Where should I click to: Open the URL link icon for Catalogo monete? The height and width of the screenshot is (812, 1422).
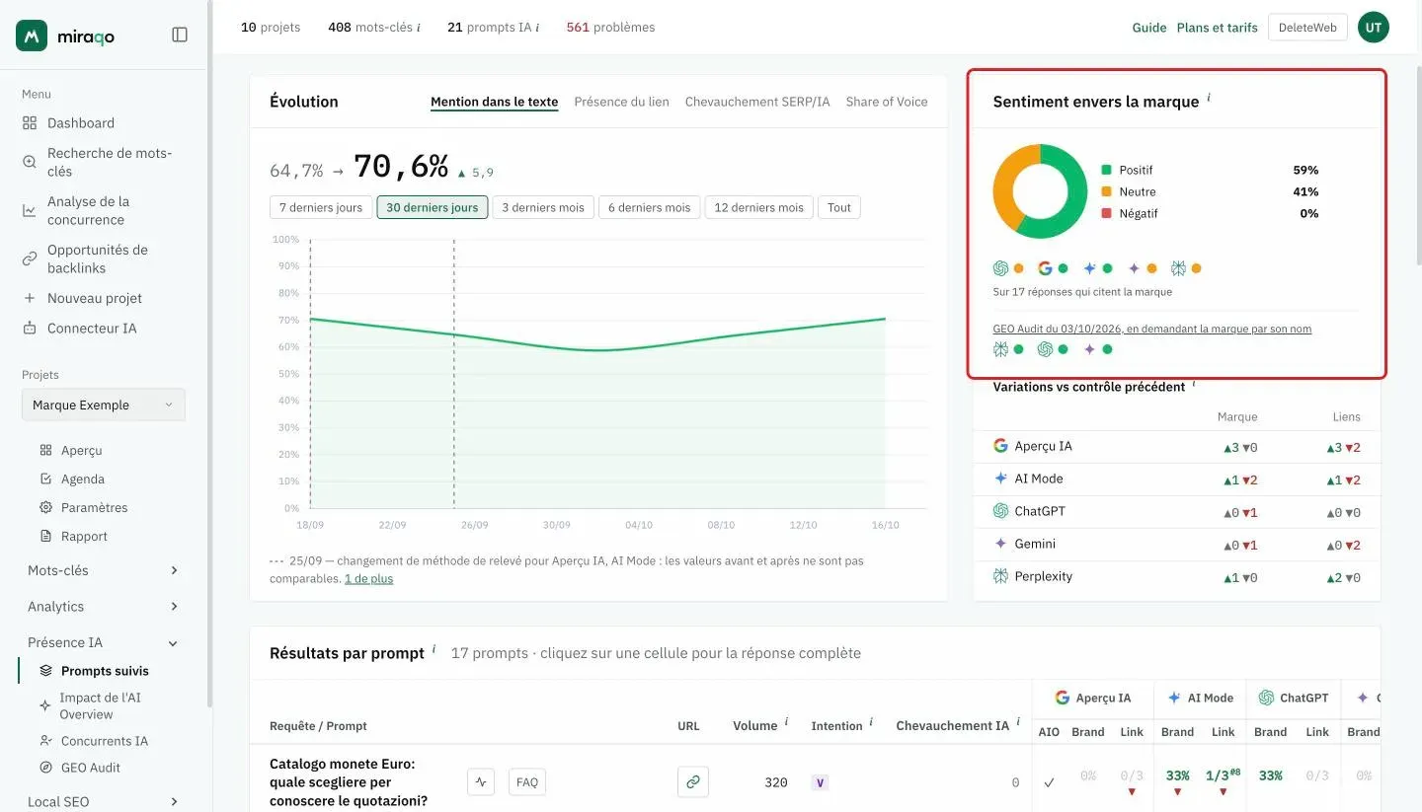click(x=693, y=782)
